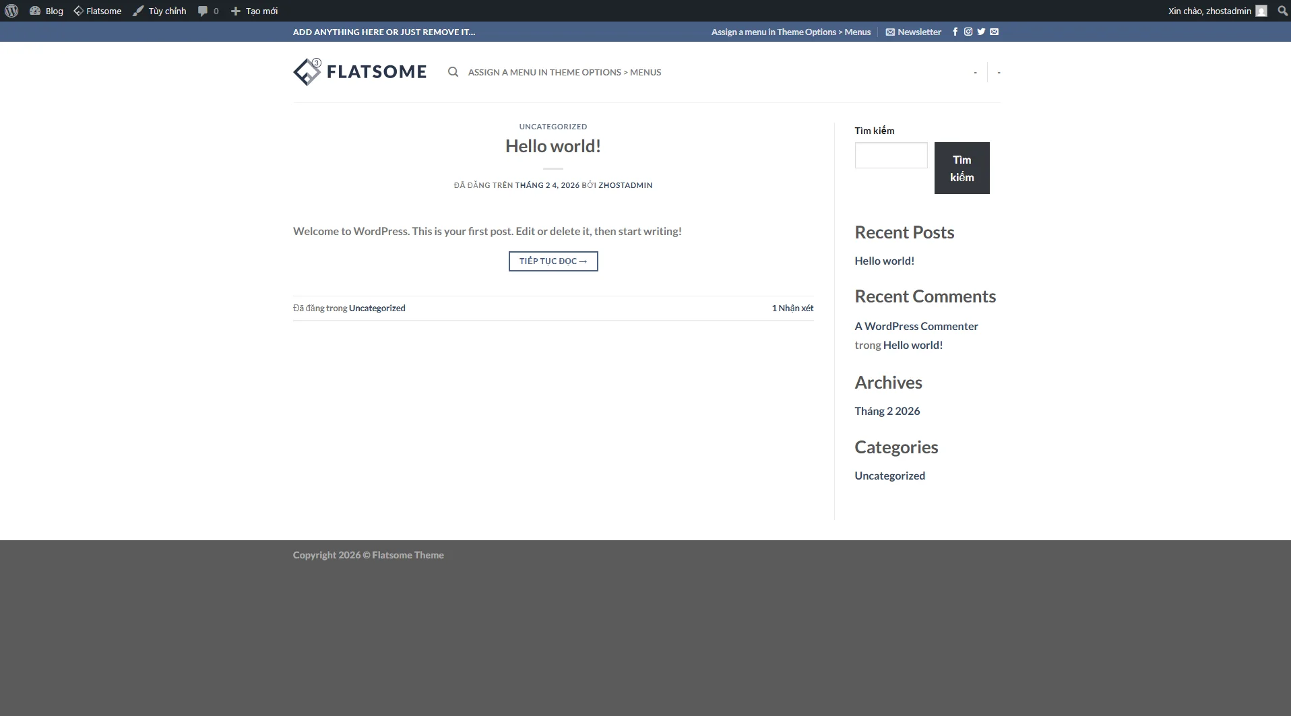Open the Blog dashboard link in admin bar
The height and width of the screenshot is (716, 1291).
coord(46,11)
